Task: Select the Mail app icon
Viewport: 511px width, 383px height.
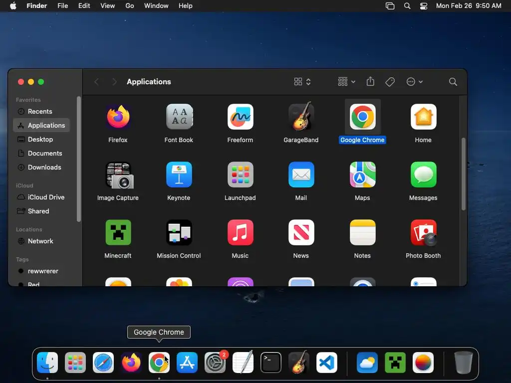Action: (x=301, y=175)
